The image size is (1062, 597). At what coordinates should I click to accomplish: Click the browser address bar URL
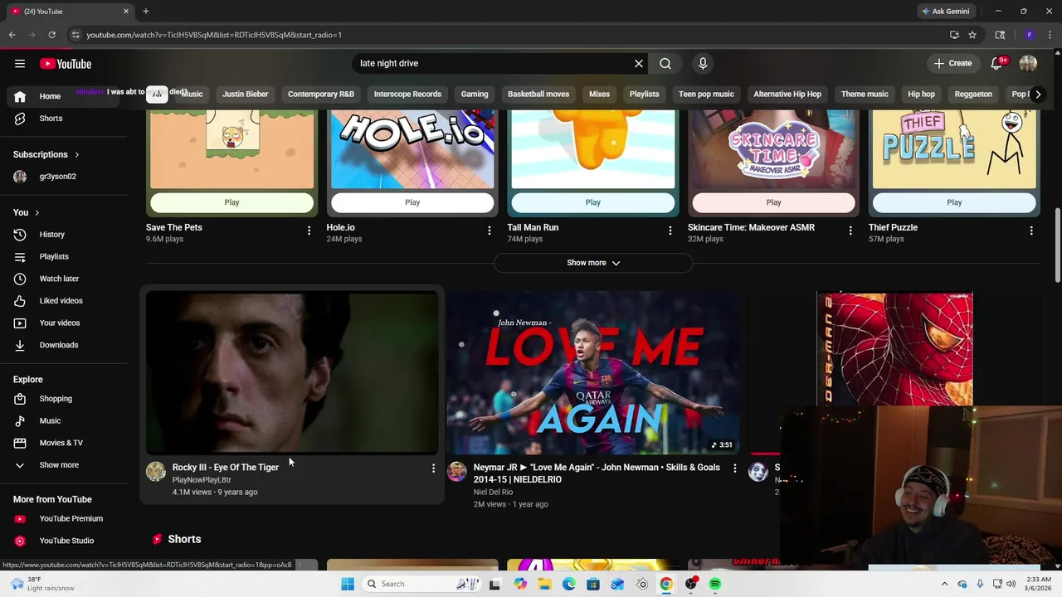pyautogui.click(x=214, y=35)
